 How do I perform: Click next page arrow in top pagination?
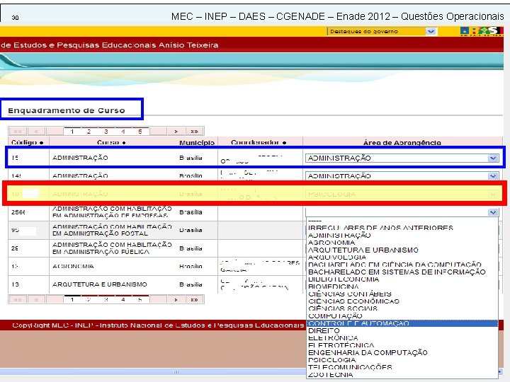click(x=176, y=132)
